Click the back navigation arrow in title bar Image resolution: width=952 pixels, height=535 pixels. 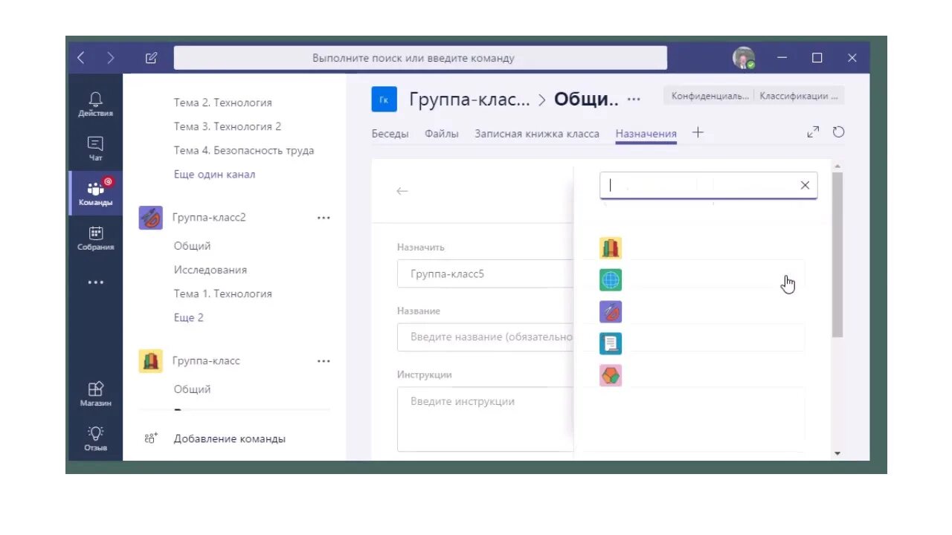81,58
